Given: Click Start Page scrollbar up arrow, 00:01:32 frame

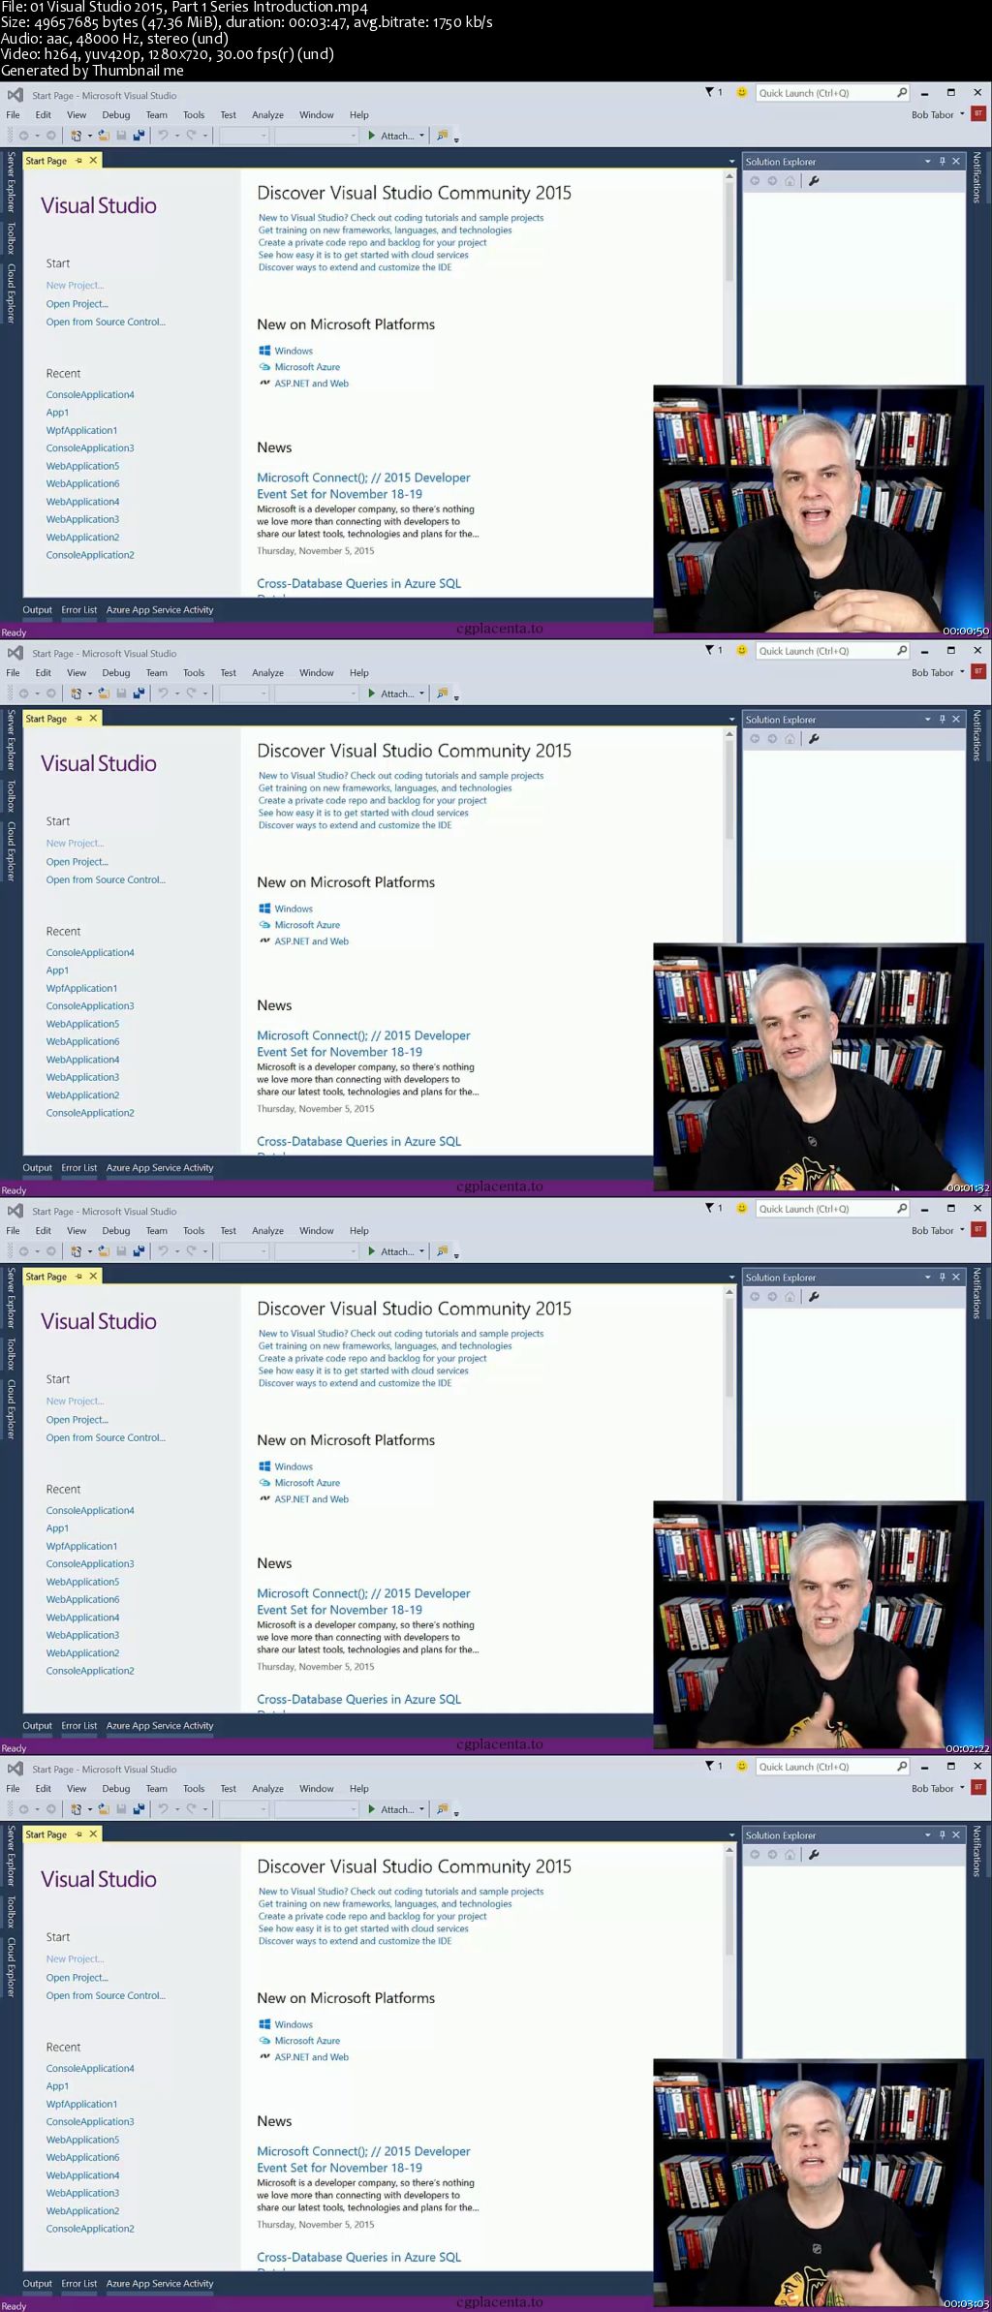Looking at the screenshot, I should click(x=729, y=734).
